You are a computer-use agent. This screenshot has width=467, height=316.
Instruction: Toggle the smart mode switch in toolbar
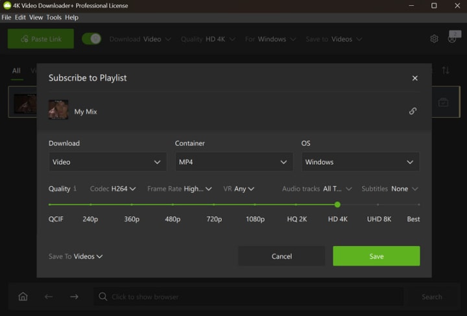tap(91, 39)
